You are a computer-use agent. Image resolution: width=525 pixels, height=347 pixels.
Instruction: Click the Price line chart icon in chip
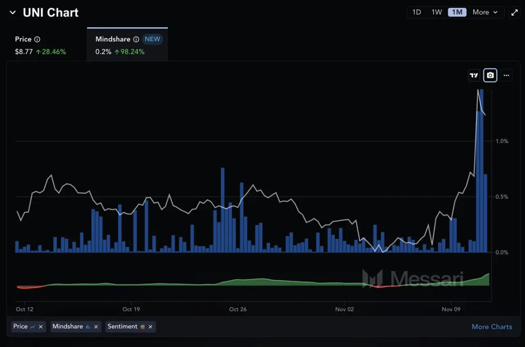click(x=33, y=327)
